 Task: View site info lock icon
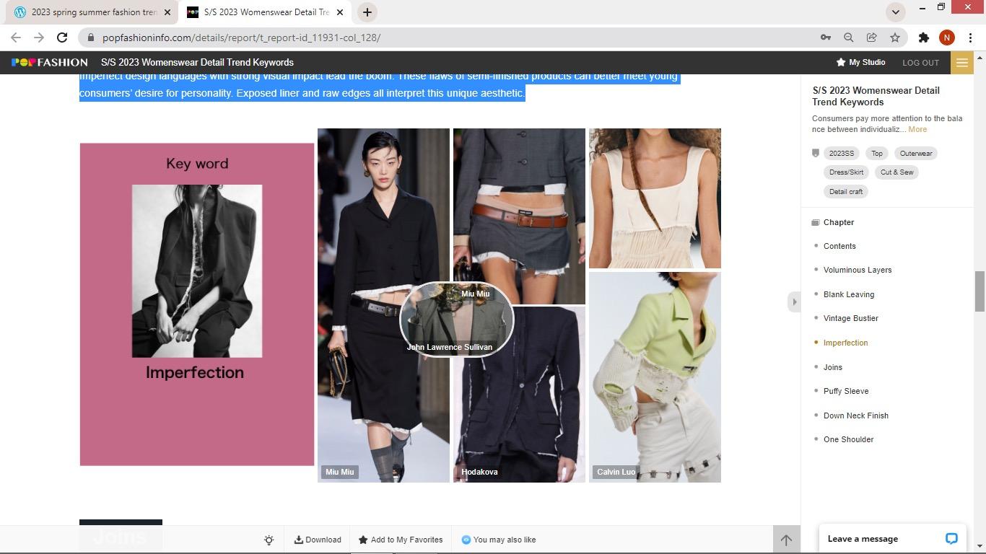(x=90, y=38)
